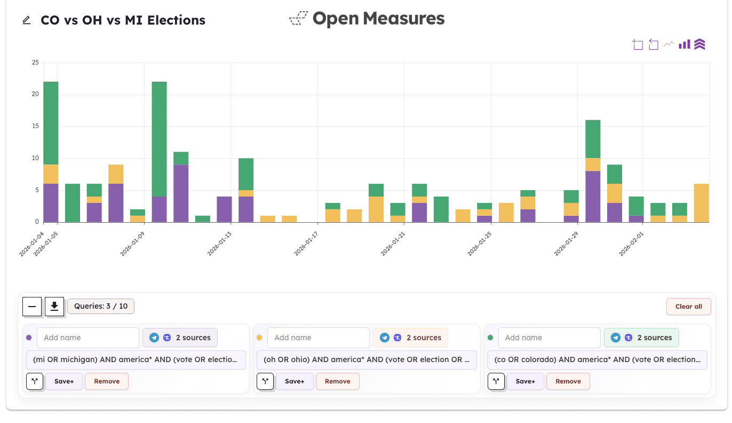
Task: Click the edit pencil beside the chart title
Action: click(x=26, y=20)
